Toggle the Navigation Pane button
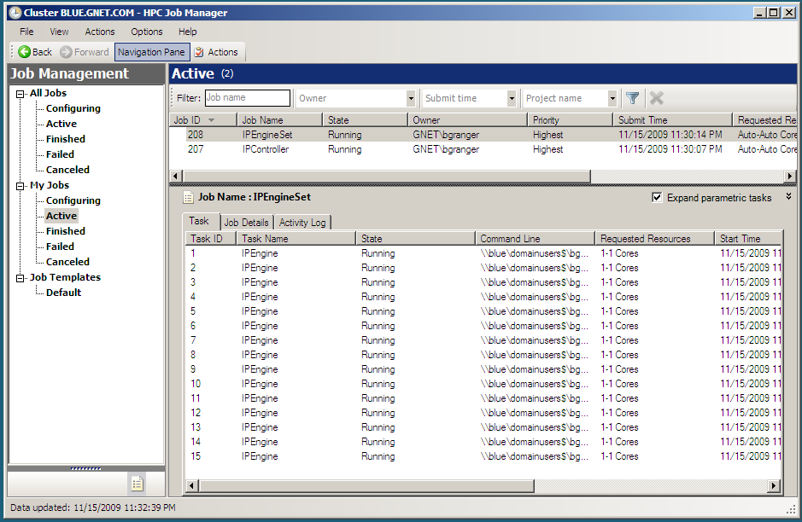The height and width of the screenshot is (522, 802). (x=151, y=52)
